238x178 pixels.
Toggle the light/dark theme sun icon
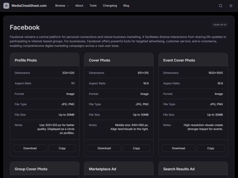231,6
